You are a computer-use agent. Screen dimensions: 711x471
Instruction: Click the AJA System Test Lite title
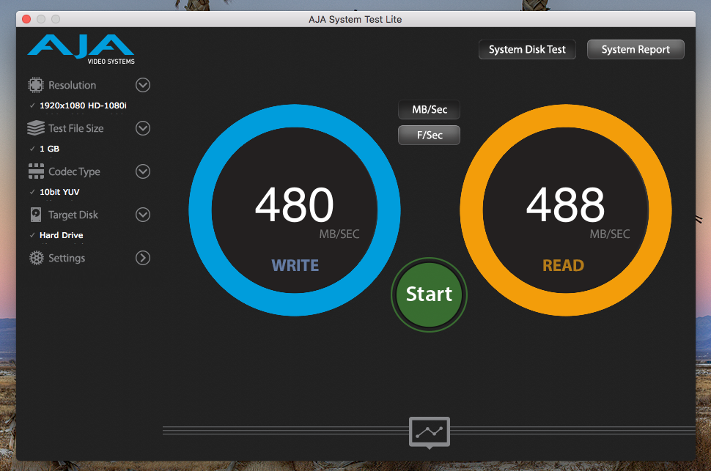[355, 19]
